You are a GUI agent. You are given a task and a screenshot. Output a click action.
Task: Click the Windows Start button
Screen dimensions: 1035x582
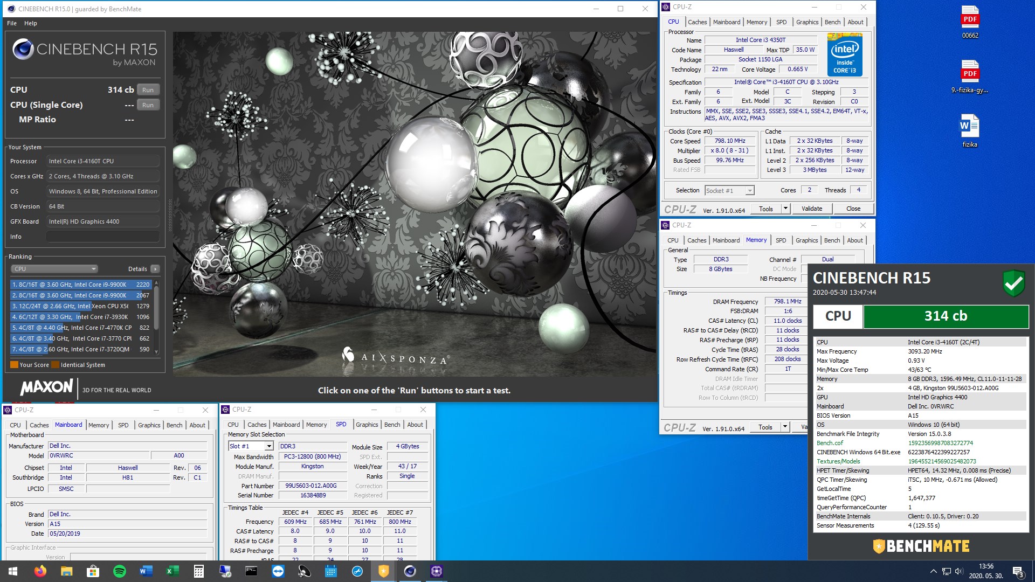coord(13,571)
